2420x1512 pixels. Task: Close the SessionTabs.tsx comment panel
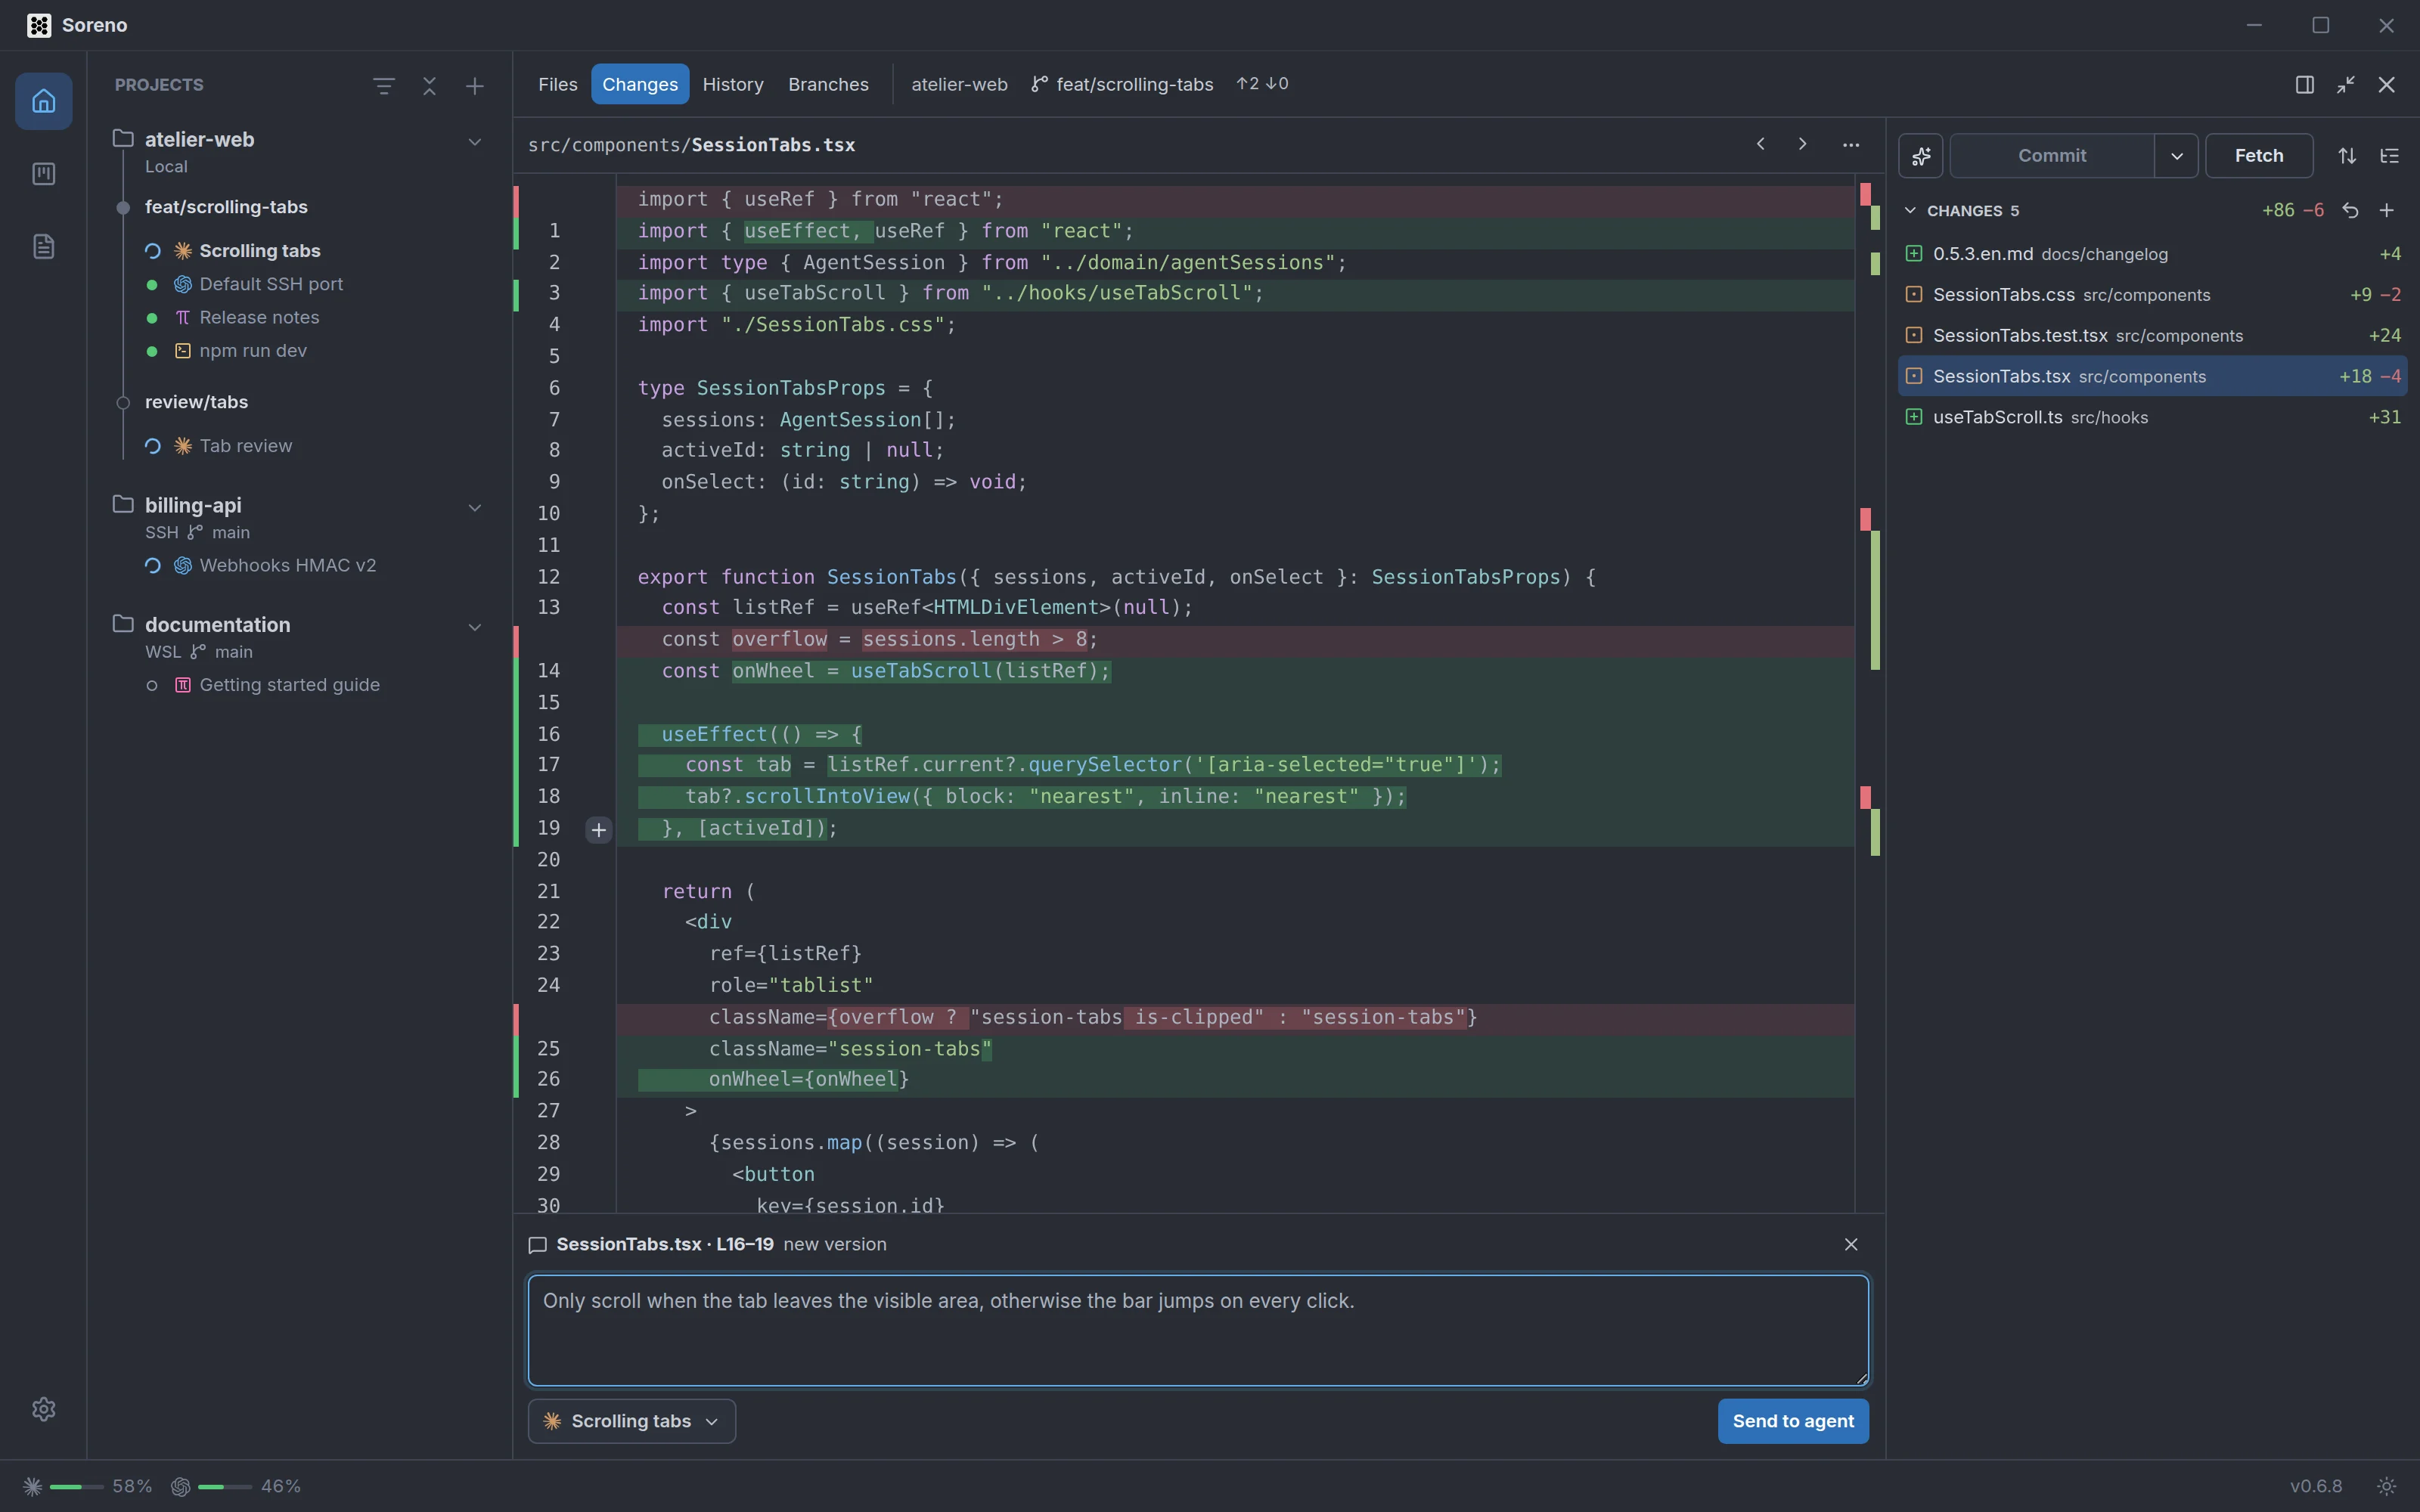(x=1851, y=1244)
